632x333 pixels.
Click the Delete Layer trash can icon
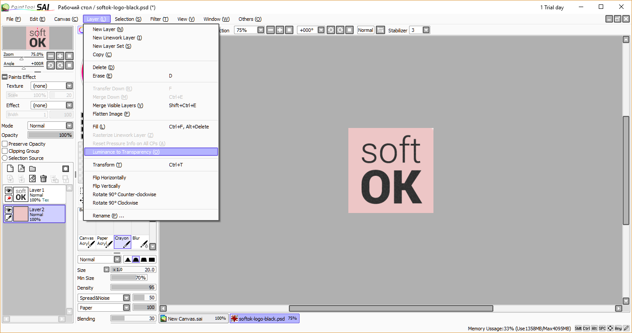click(43, 178)
